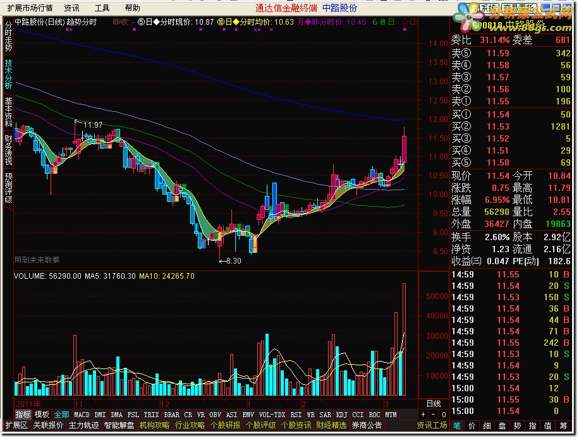Click the 卖⑤ 11.59 order row

coord(511,53)
